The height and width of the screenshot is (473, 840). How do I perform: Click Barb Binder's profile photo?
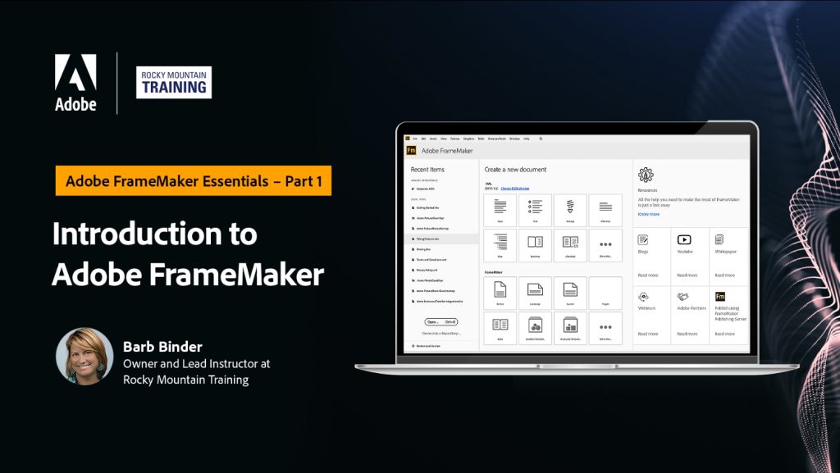(x=84, y=357)
